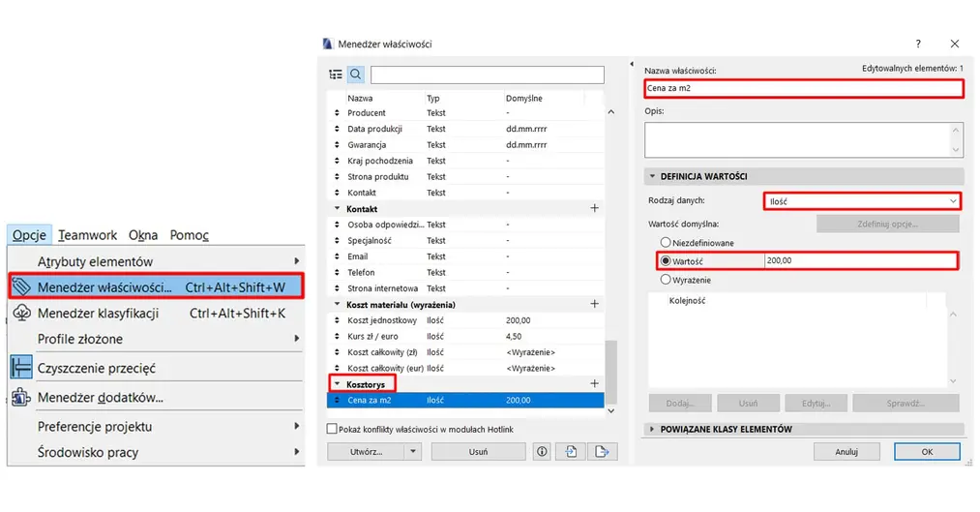Click the Zdefiniuj opcje button

tap(887, 224)
